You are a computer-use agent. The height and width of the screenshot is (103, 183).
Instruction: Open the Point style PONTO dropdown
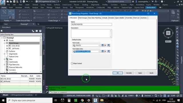coord(99,45)
